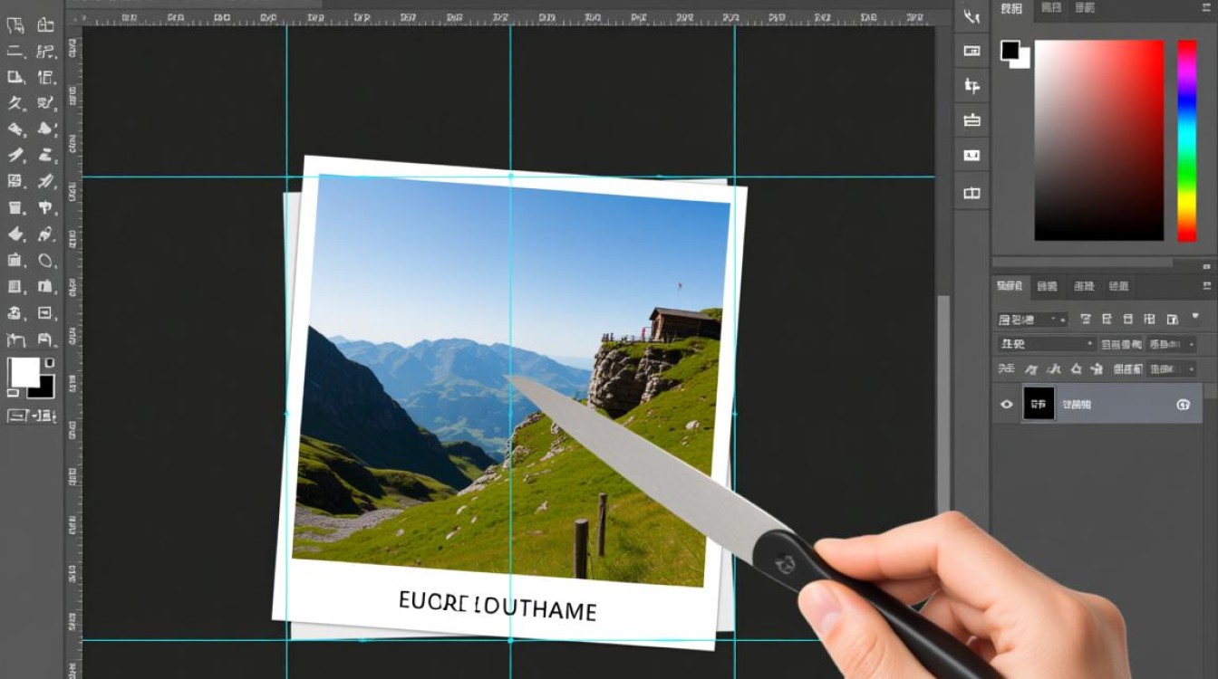Select the black layer thumbnail

[1039, 404]
